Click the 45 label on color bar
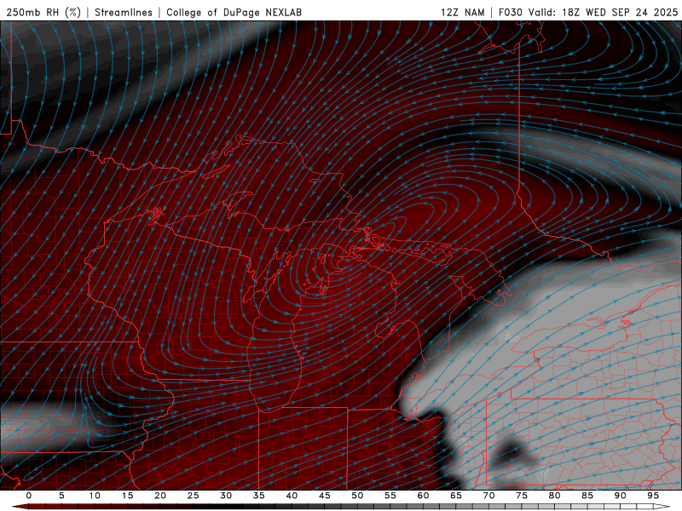 click(325, 496)
